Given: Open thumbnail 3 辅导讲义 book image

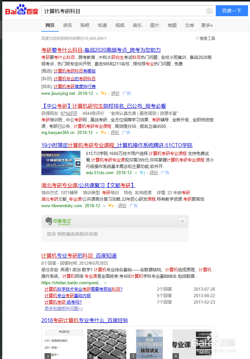Looking at the screenshot, I should (149, 344).
